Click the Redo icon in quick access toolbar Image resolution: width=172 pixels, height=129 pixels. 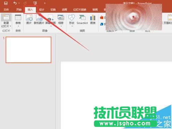tap(25, 3)
